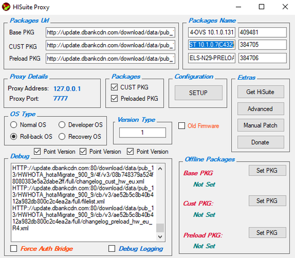
Task: Click the Version Type value field
Action: click(x=143, y=133)
